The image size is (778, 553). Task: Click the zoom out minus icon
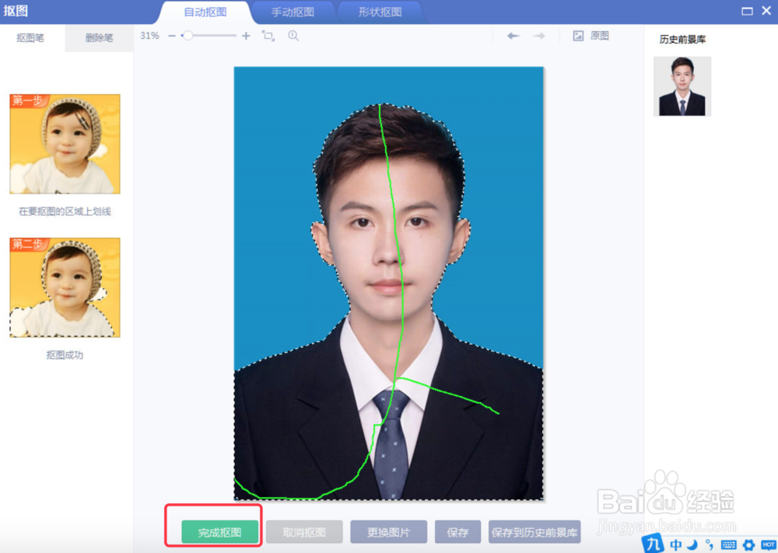[x=172, y=36]
